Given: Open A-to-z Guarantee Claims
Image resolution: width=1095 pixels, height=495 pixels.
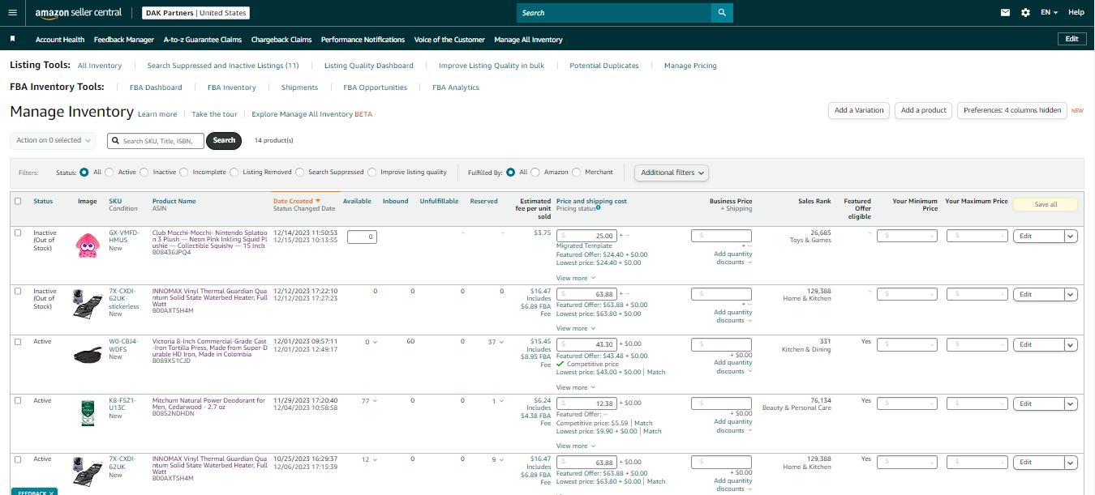Looking at the screenshot, I should [203, 40].
